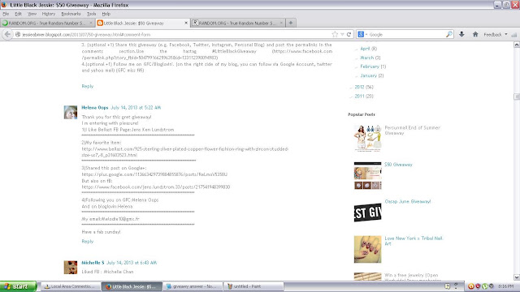Open the facebook.com jens.lundstrom post link
Viewport: 520px width, 292px height.
(156, 187)
